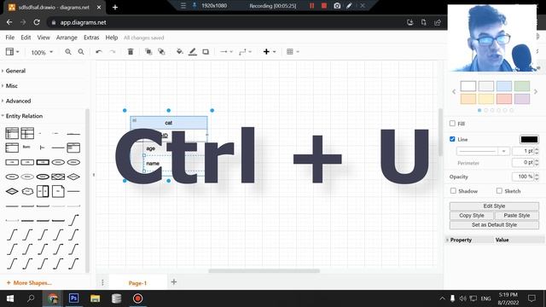Open the line style pattern dropdown

click(483, 151)
